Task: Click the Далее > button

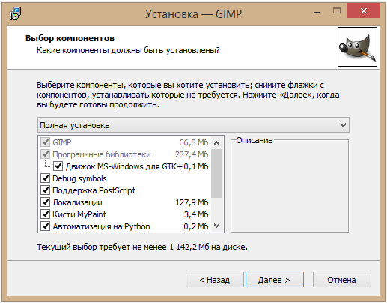Action: 275,280
